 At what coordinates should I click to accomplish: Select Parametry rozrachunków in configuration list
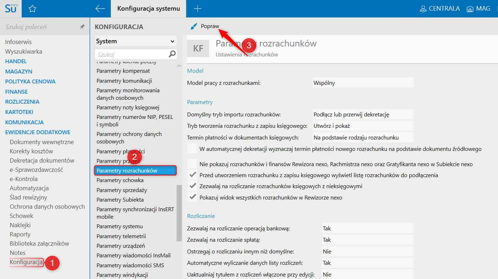[x=135, y=170]
